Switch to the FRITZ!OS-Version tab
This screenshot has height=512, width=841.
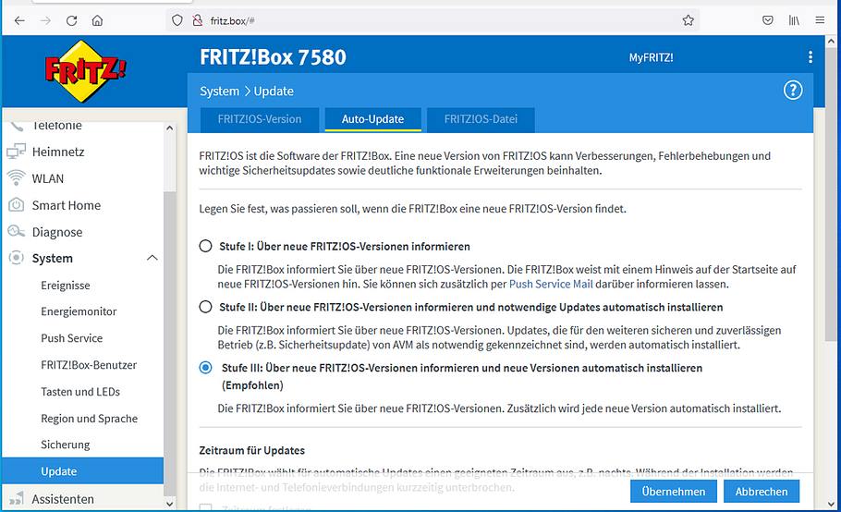259,119
